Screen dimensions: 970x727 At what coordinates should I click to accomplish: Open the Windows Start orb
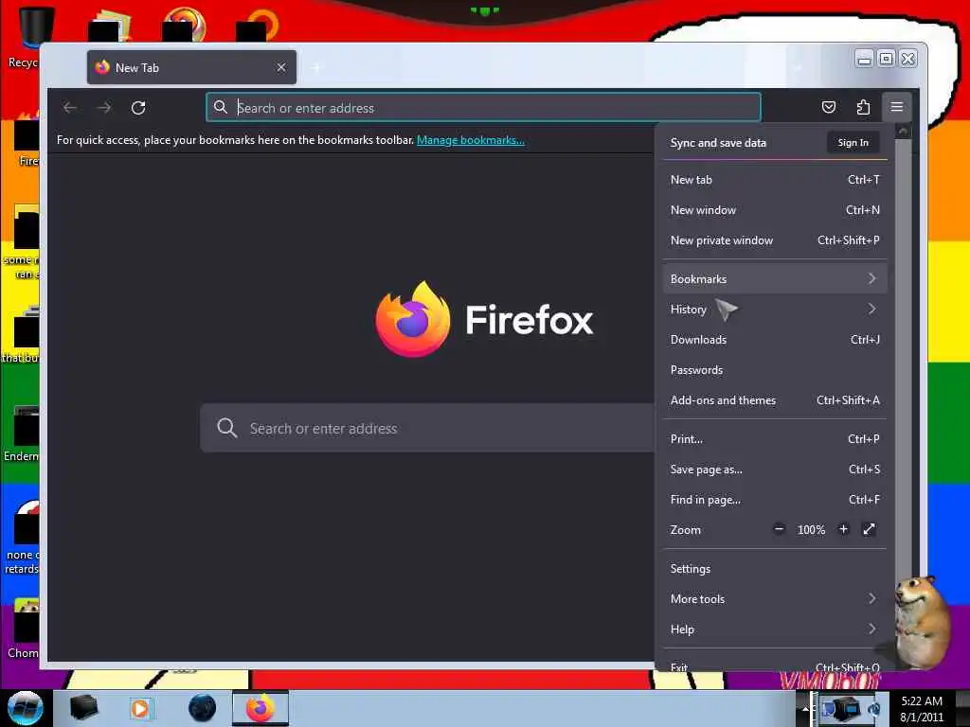point(25,708)
